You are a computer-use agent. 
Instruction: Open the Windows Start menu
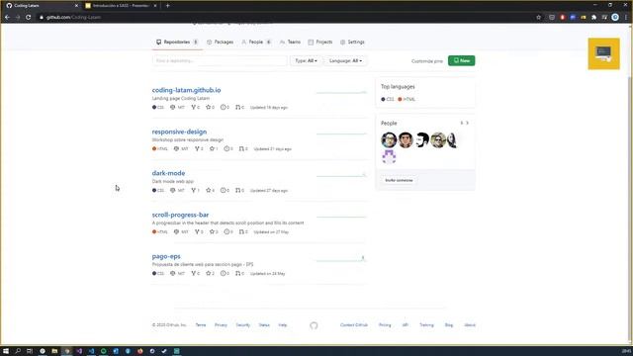[6, 351]
